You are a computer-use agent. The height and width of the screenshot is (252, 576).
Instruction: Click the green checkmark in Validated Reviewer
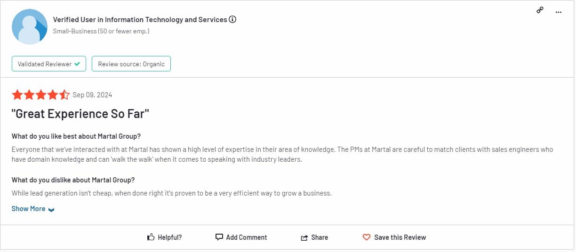[77, 64]
